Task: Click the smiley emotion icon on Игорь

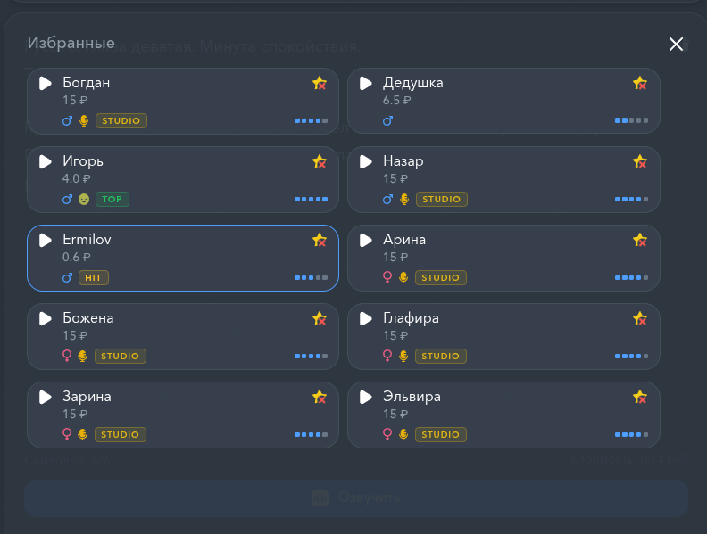Action: pyautogui.click(x=84, y=199)
